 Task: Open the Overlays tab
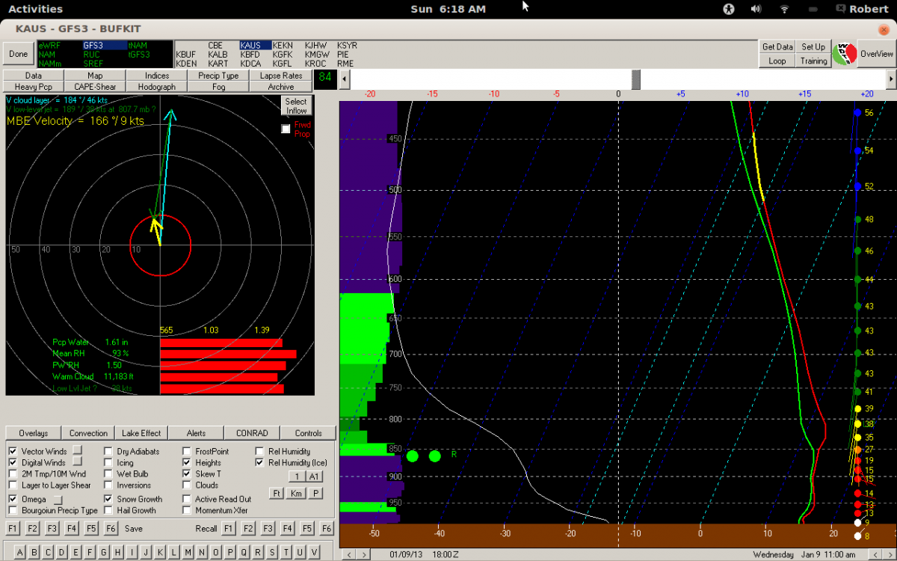(34, 433)
